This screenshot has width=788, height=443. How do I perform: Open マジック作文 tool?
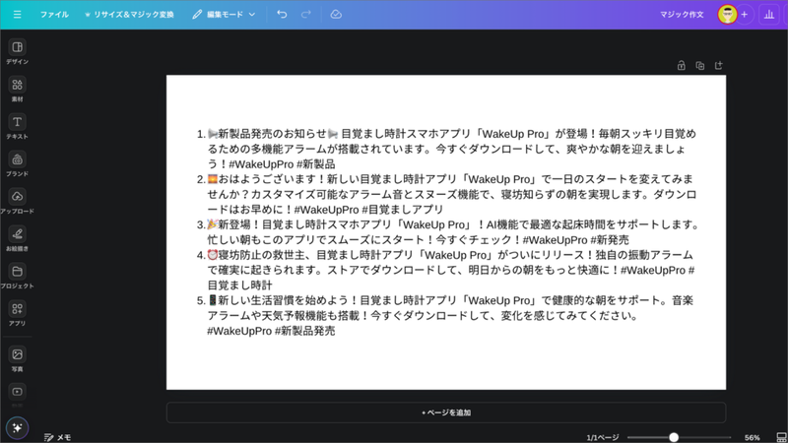(x=682, y=15)
